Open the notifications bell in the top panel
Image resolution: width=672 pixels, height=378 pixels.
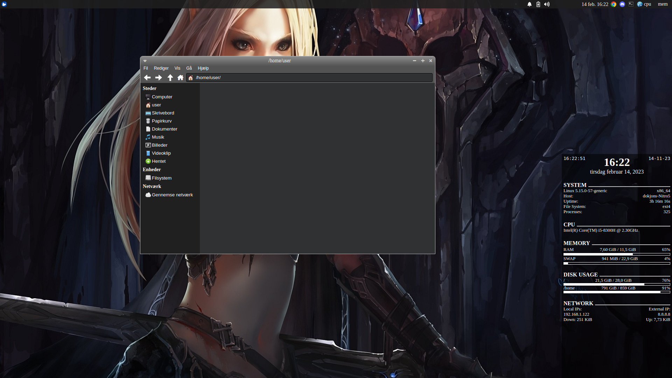[530, 4]
